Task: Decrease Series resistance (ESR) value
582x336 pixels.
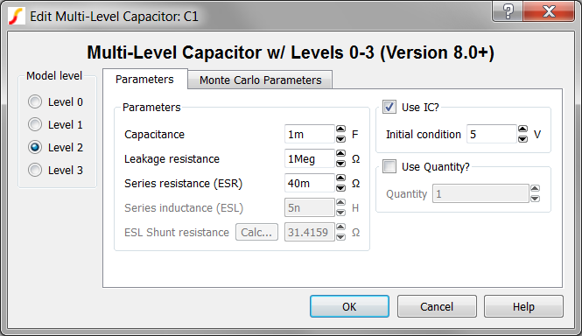Action: click(x=340, y=188)
